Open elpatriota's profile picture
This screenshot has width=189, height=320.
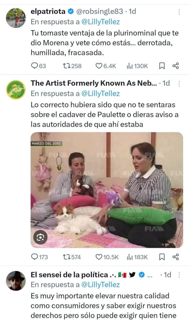16,18
